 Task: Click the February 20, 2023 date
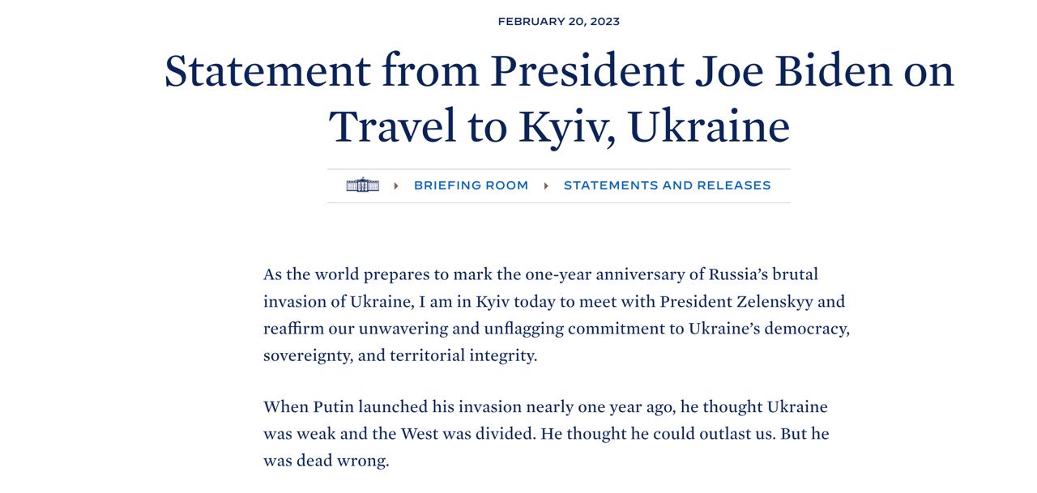559,21
